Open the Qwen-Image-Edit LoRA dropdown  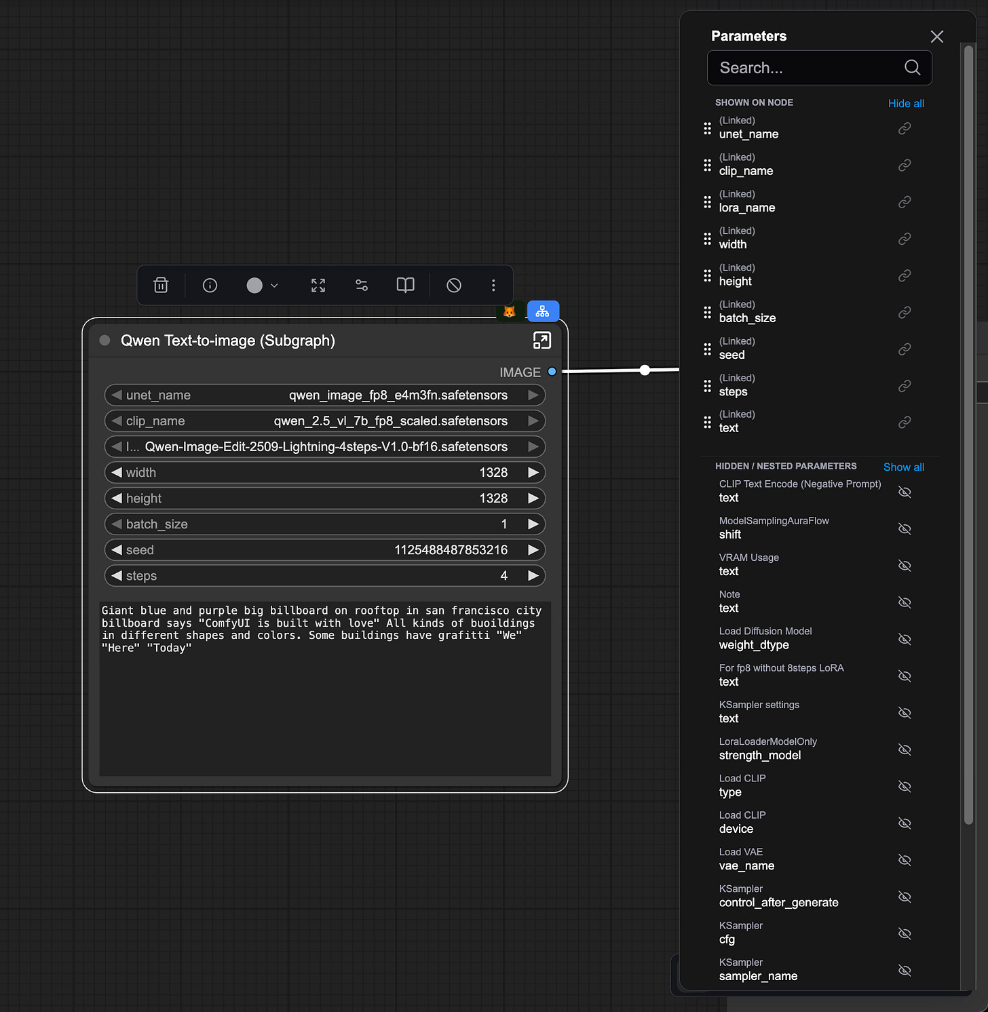click(325, 446)
